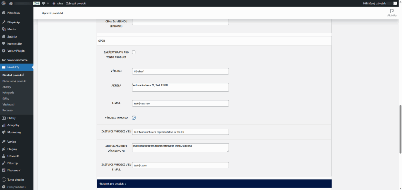Open the WordPress logo menu
The width and height of the screenshot is (402, 190).
4,4
